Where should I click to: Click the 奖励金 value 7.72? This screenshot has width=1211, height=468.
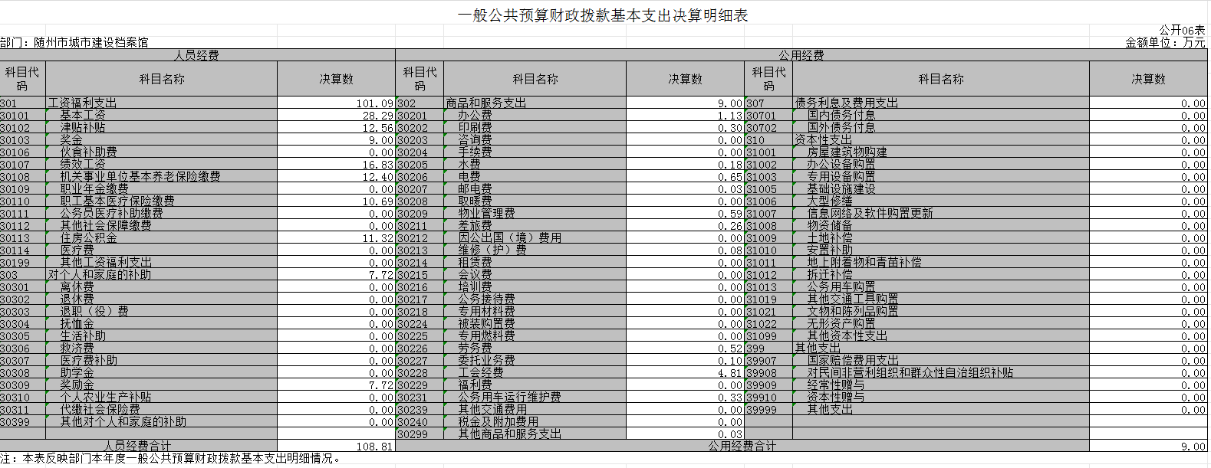(336, 385)
